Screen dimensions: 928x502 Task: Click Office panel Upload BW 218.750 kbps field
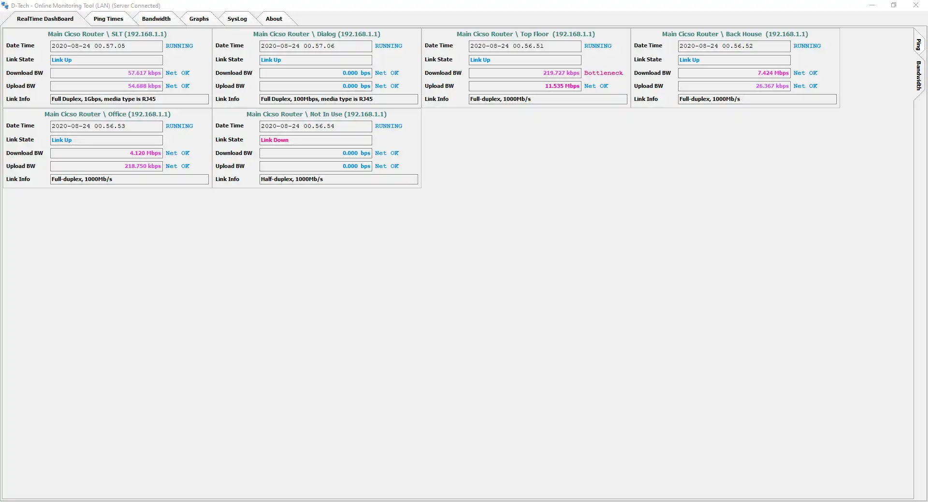point(106,166)
